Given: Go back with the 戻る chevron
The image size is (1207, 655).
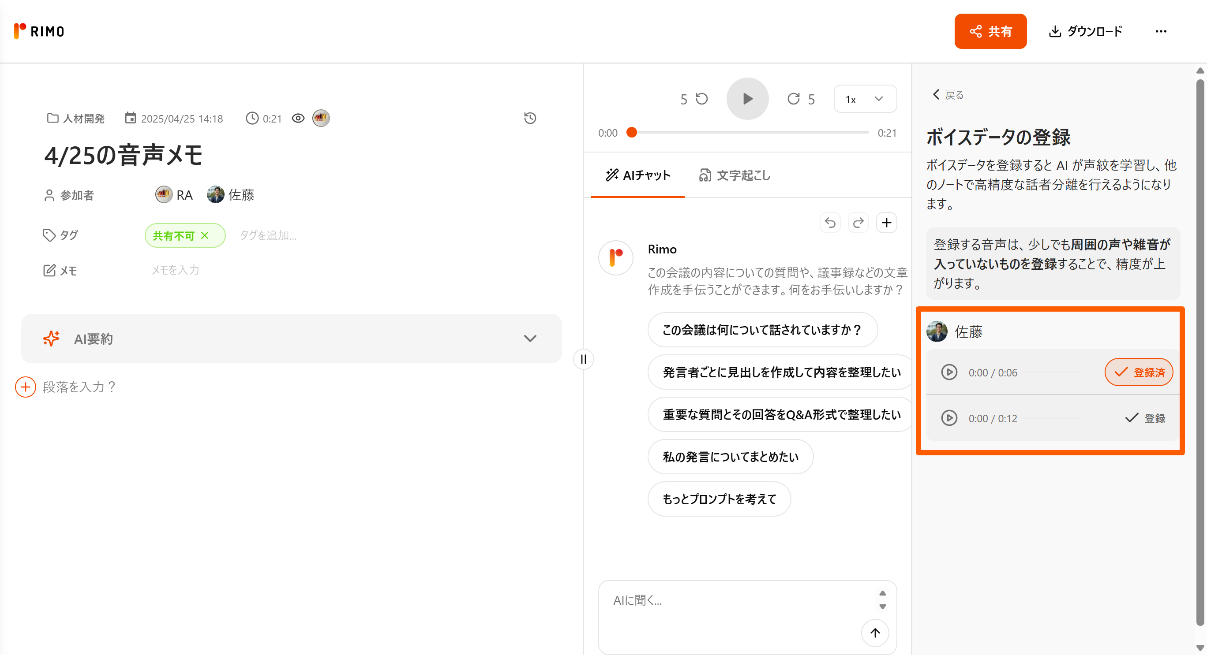Looking at the screenshot, I should pyautogui.click(x=947, y=95).
